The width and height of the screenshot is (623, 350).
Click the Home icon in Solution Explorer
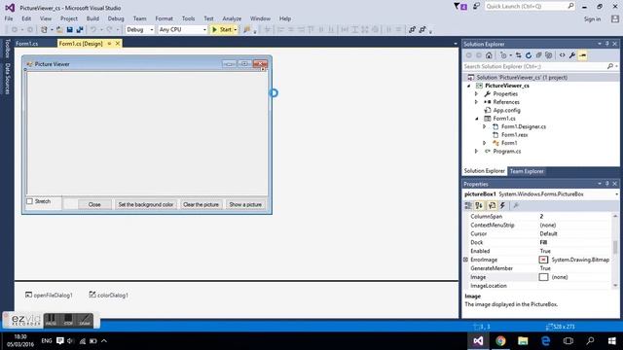489,55
